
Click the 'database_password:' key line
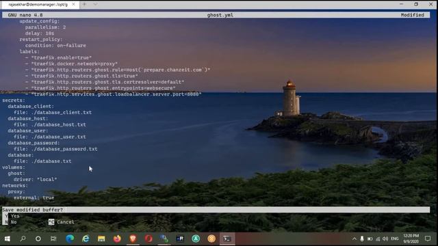[34, 143]
